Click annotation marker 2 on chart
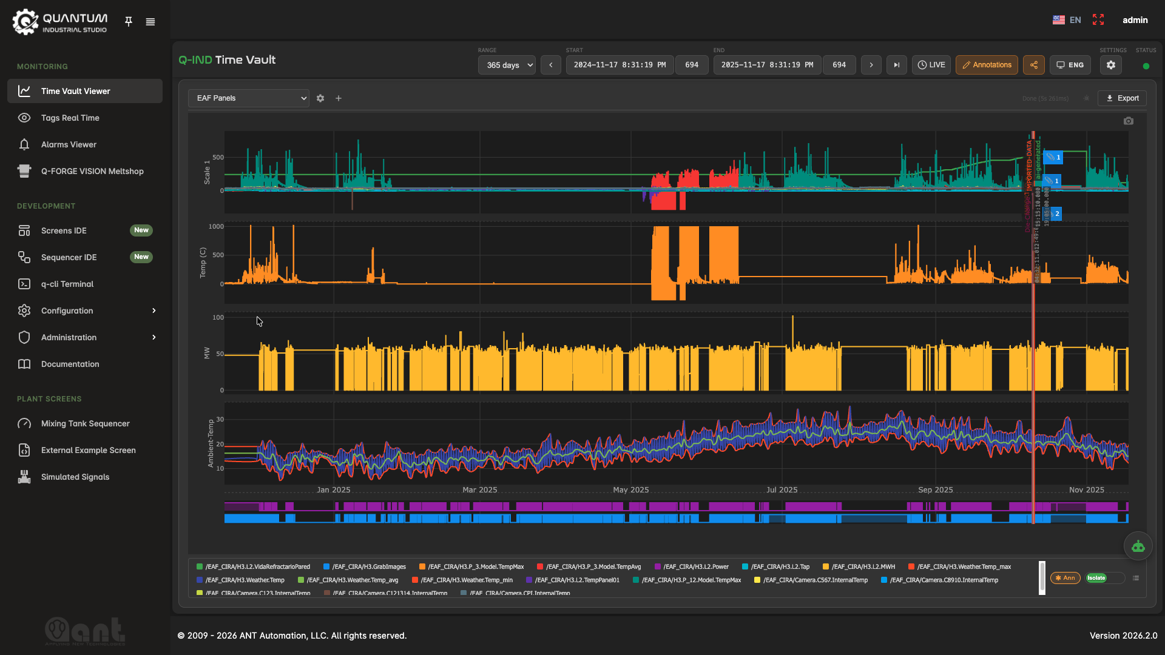The height and width of the screenshot is (655, 1165). [1056, 213]
